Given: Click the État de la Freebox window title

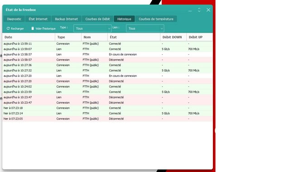Looking at the screenshot, I should click(21, 10).
